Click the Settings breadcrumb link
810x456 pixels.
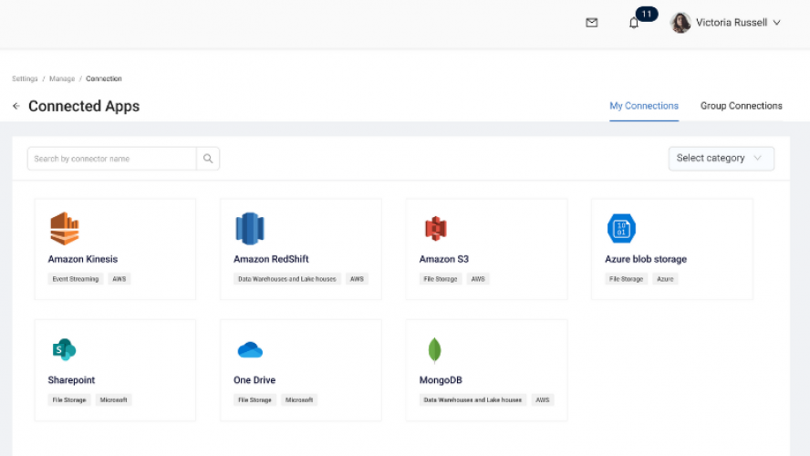point(25,79)
